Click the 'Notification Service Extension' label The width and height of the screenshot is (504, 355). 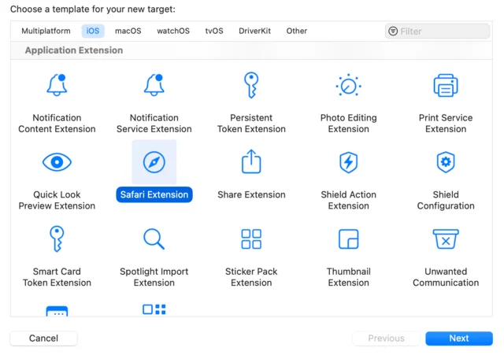pyautogui.click(x=154, y=124)
